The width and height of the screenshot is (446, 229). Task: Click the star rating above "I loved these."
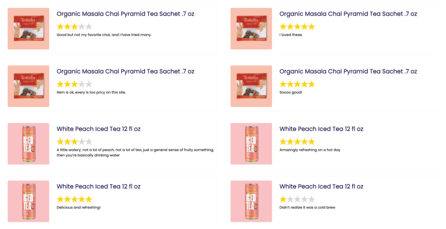pos(297,27)
